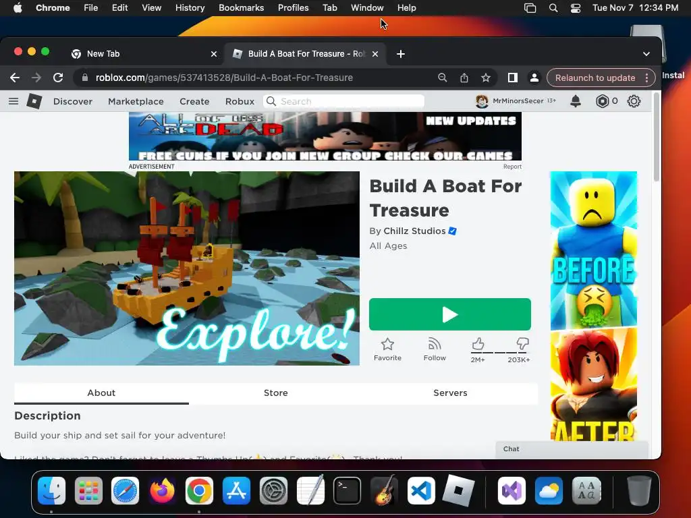Screen dimensions: 691x518
Task: Share this page via share icon
Action: tap(464, 78)
